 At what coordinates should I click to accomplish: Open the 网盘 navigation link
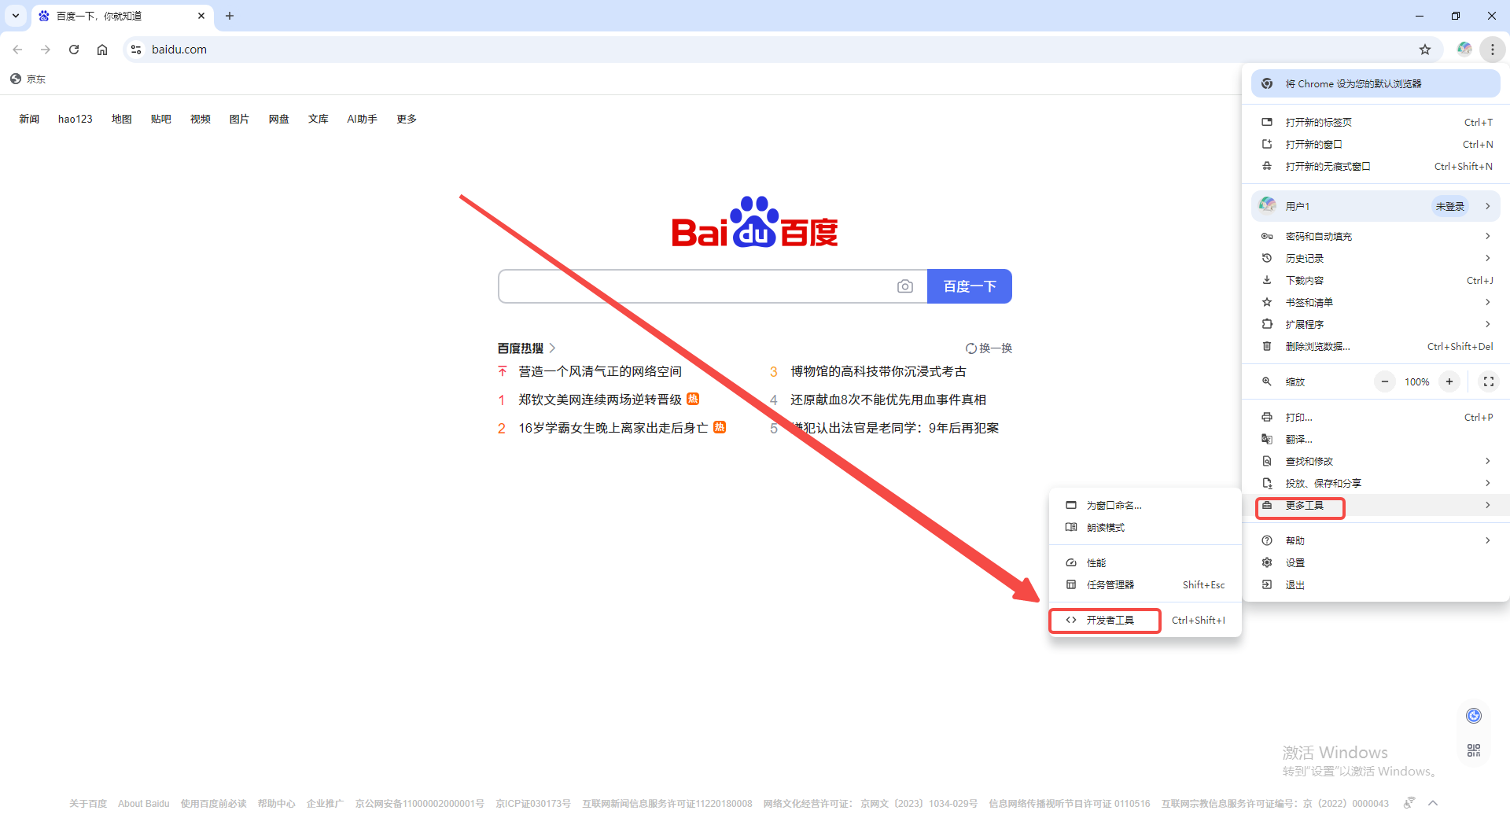click(x=279, y=119)
